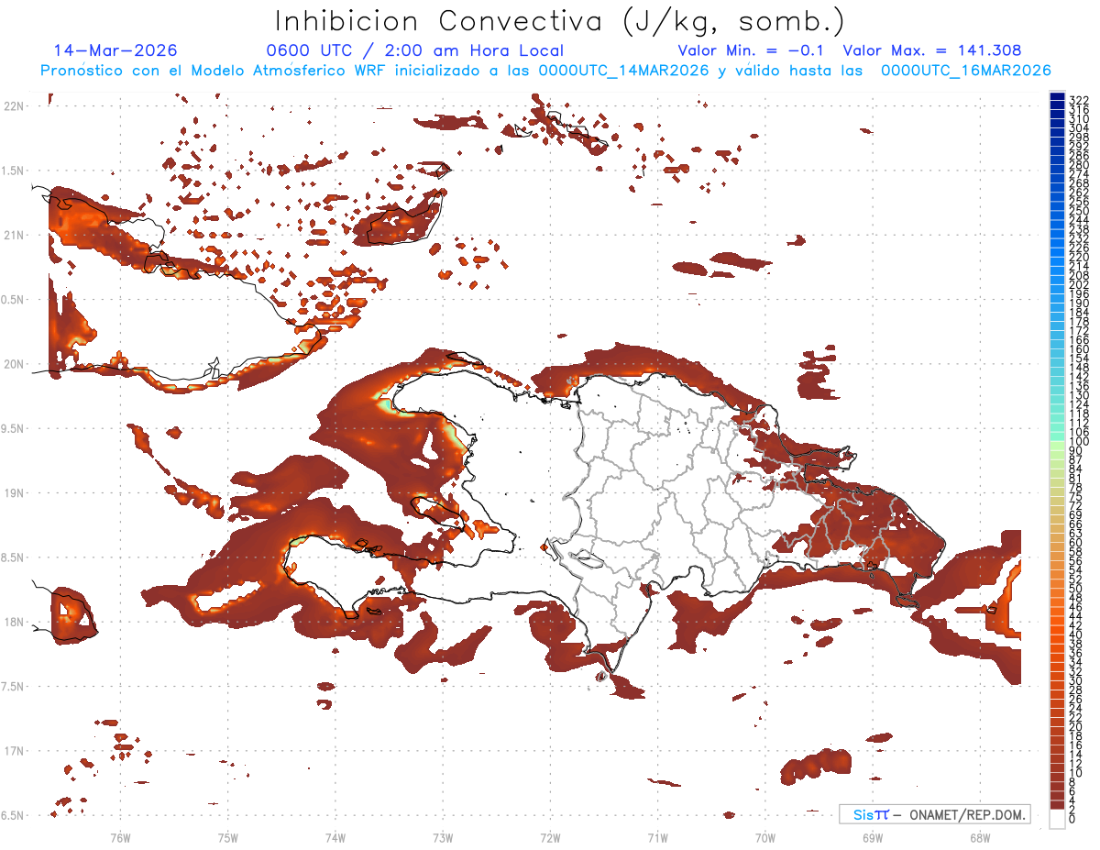
Task: Click the "Valor Max. = 141.308" text
Action: coord(931,50)
